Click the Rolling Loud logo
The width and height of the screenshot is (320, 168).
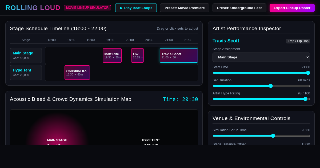[x=33, y=8]
